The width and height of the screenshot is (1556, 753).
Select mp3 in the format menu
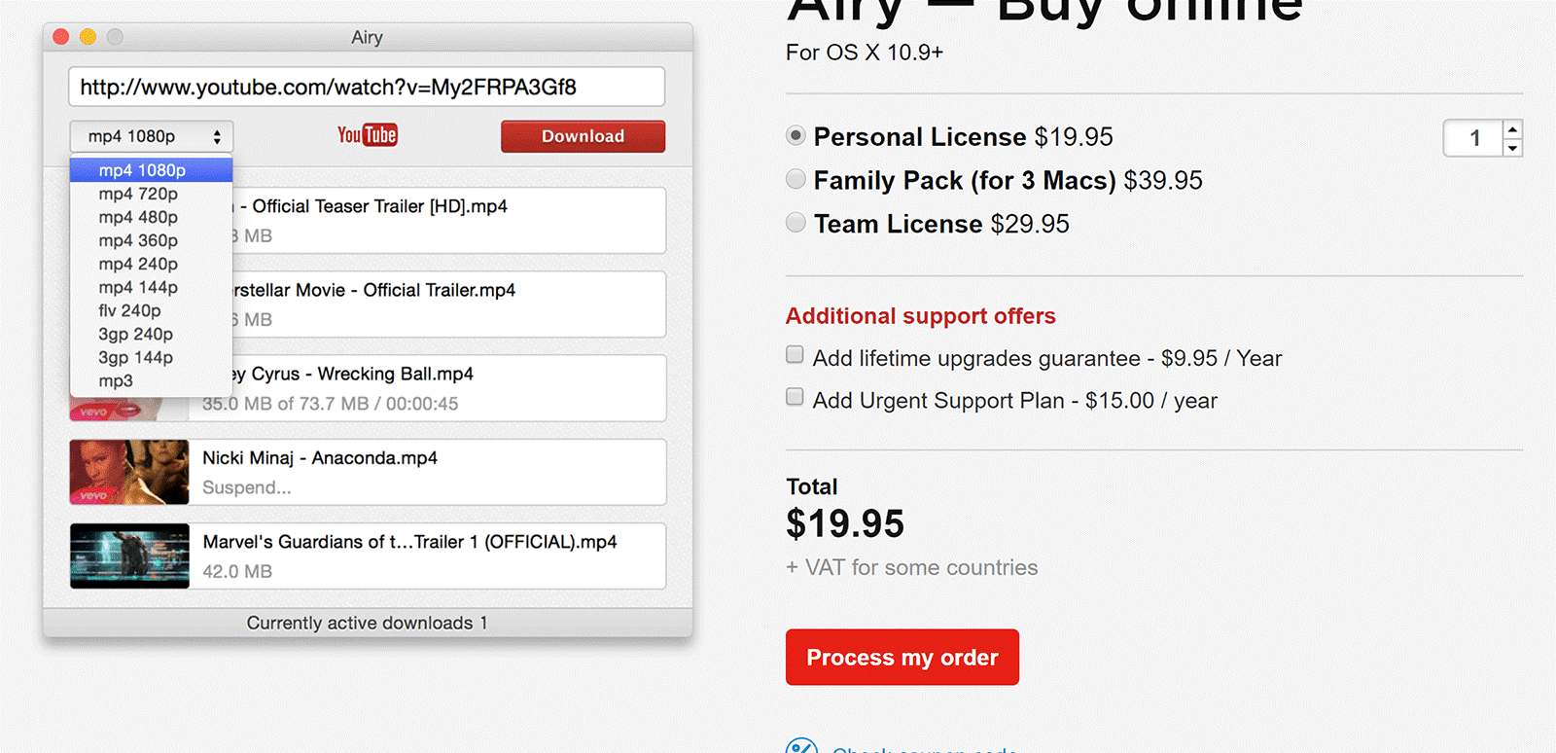pyautogui.click(x=116, y=380)
